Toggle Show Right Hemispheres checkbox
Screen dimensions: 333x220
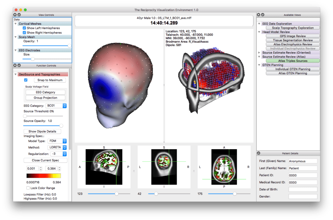coord(24,33)
